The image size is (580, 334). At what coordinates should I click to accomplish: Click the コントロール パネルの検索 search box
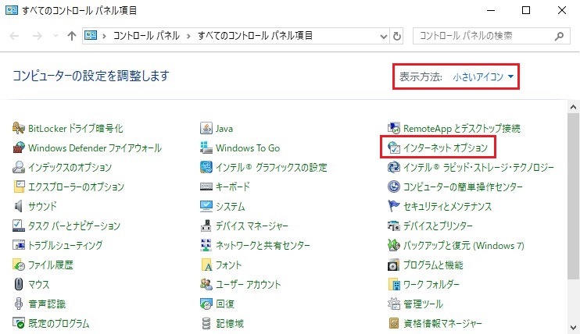(x=491, y=36)
